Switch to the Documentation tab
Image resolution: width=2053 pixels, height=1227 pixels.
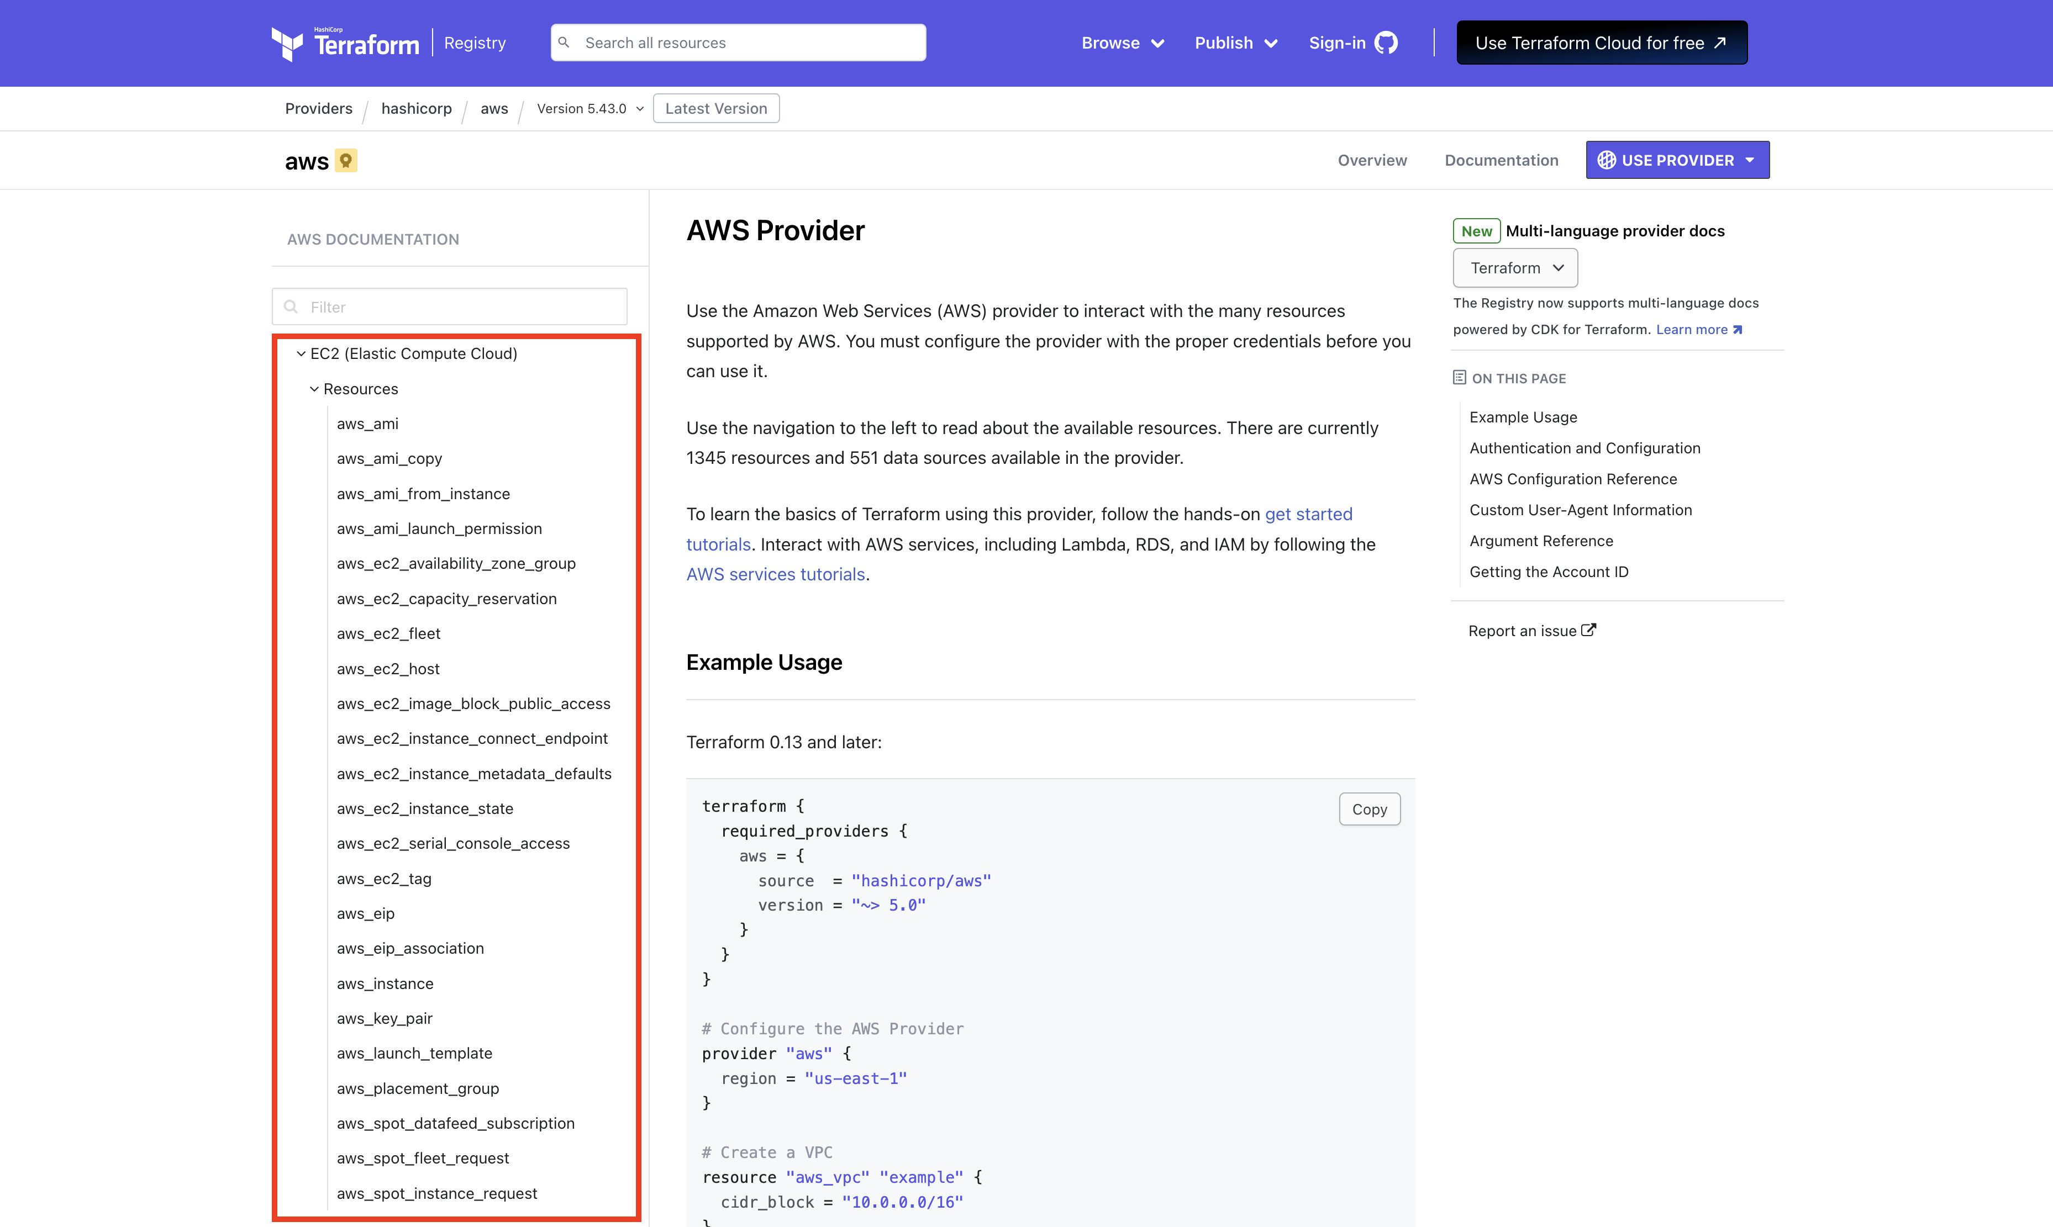click(x=1501, y=160)
